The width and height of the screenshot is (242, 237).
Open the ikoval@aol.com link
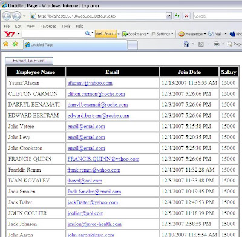click(85, 181)
